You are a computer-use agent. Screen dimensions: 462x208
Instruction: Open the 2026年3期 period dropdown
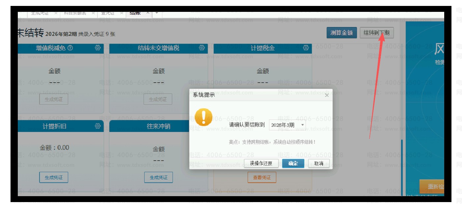tap(287, 125)
